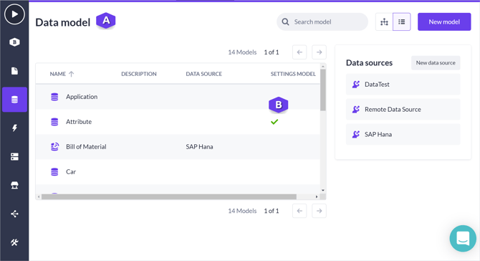The image size is (480, 261).
Task: Click the magnifier icon in search box
Action: 285,22
